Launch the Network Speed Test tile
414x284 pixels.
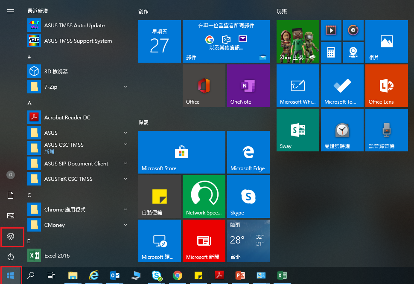tap(204, 197)
